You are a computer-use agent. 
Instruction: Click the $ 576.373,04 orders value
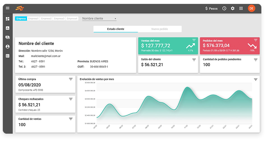click(216, 45)
